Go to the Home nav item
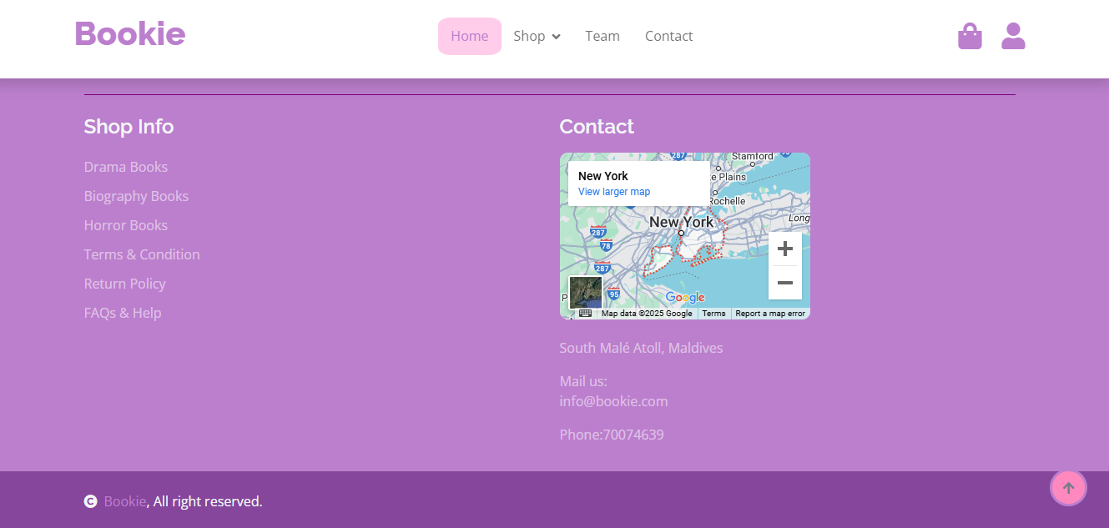 pyautogui.click(x=469, y=36)
